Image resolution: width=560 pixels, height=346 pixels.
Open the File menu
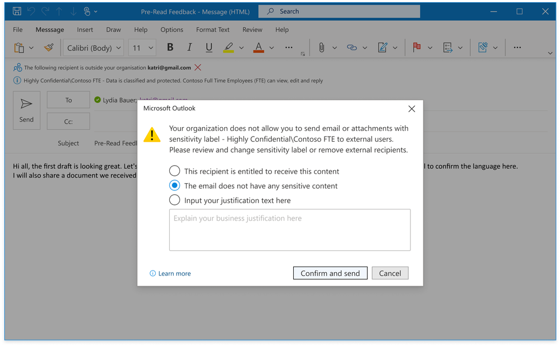click(x=17, y=30)
